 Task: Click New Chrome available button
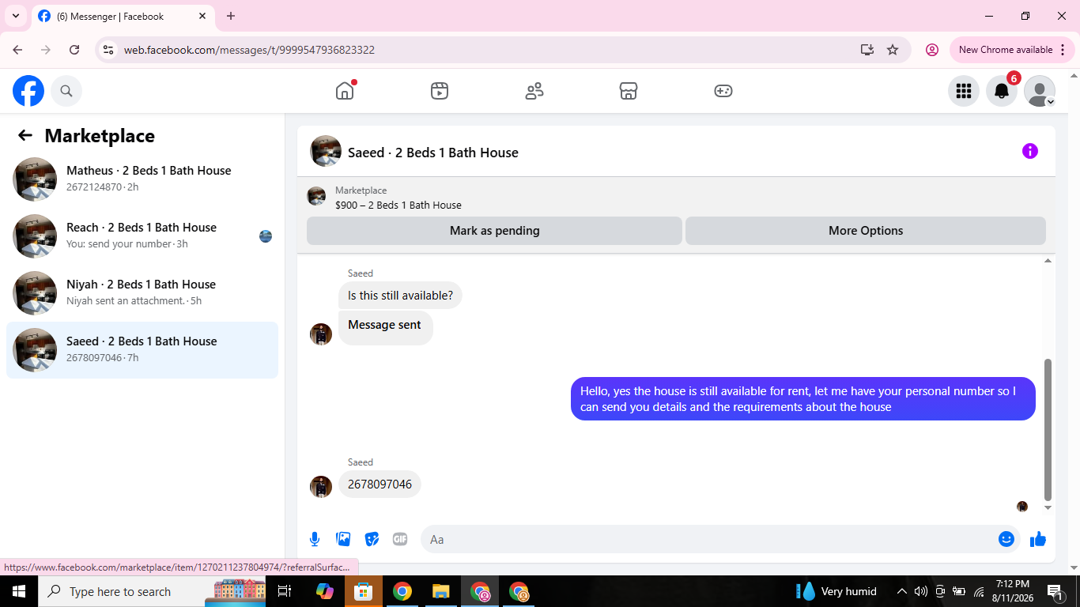[1012, 50]
